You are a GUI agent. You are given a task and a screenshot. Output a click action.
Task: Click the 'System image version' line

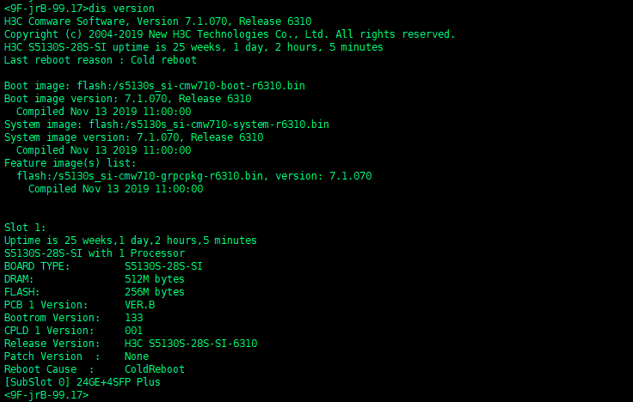click(x=133, y=137)
